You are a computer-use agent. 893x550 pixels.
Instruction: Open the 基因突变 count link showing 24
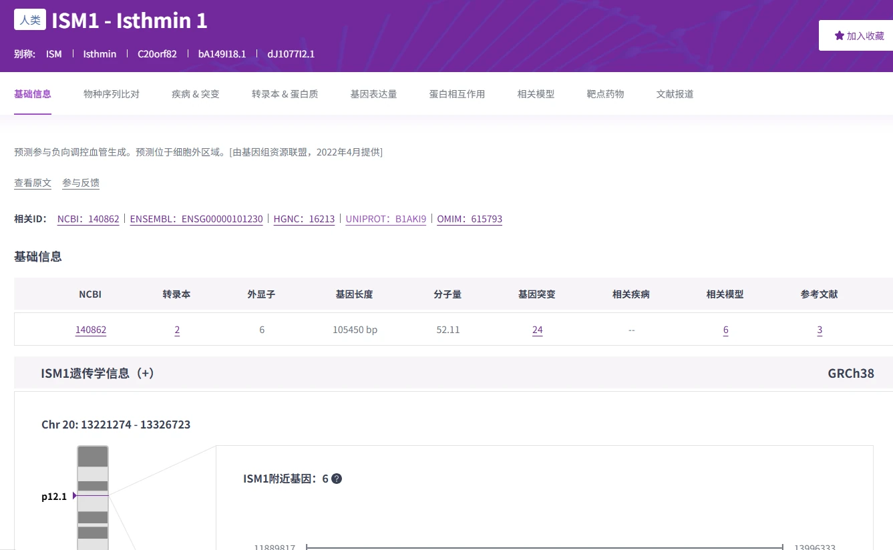coord(537,329)
